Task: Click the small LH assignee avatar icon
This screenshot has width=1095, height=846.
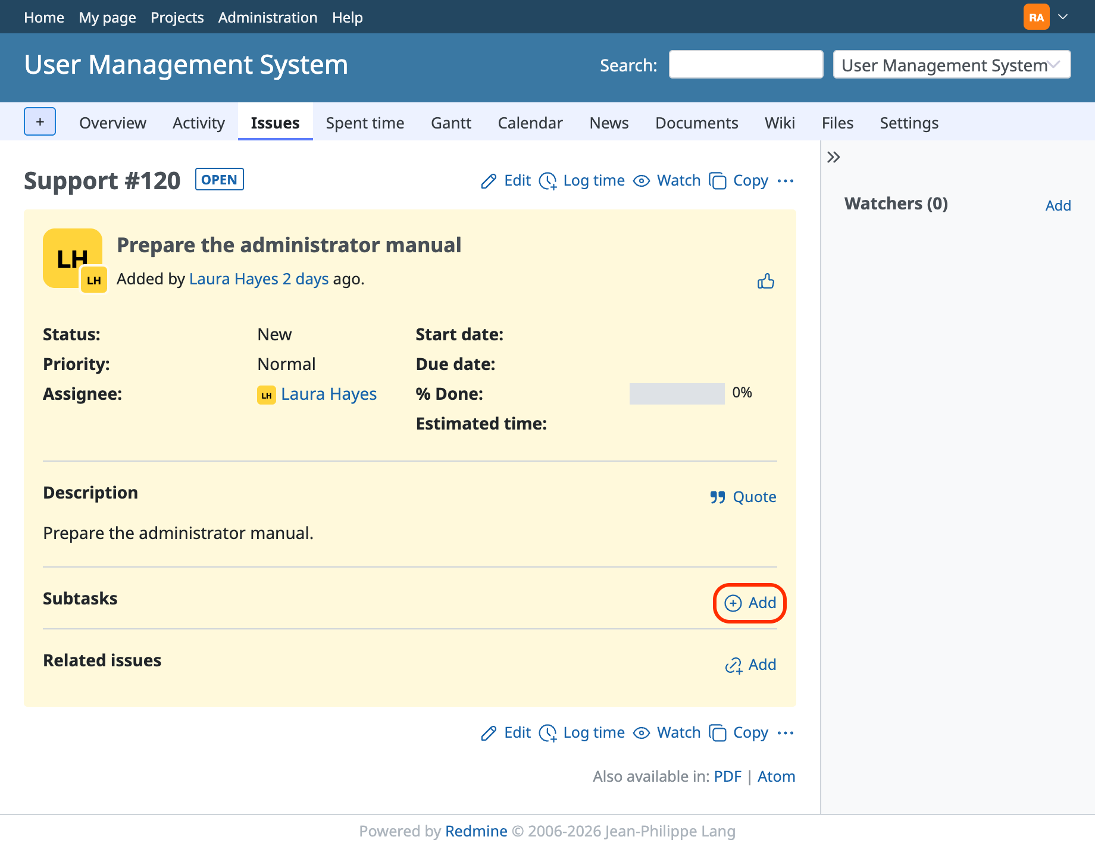Action: (x=266, y=394)
